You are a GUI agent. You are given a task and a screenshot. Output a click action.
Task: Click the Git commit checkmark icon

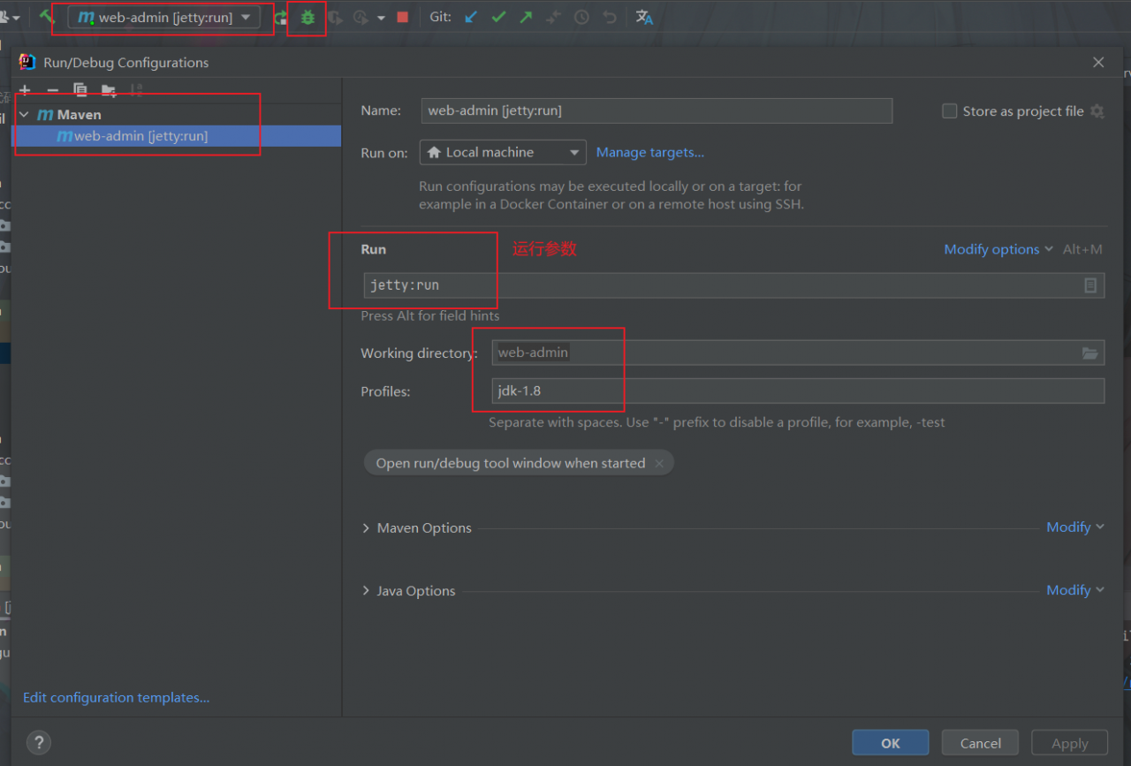coord(498,17)
